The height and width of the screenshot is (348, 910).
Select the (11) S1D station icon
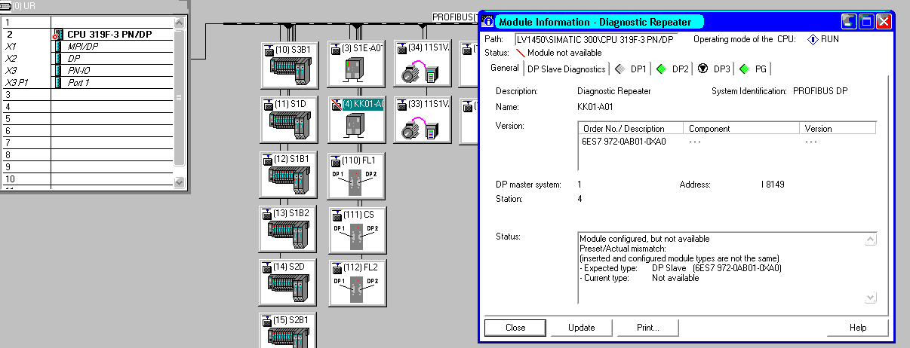pyautogui.click(x=290, y=121)
